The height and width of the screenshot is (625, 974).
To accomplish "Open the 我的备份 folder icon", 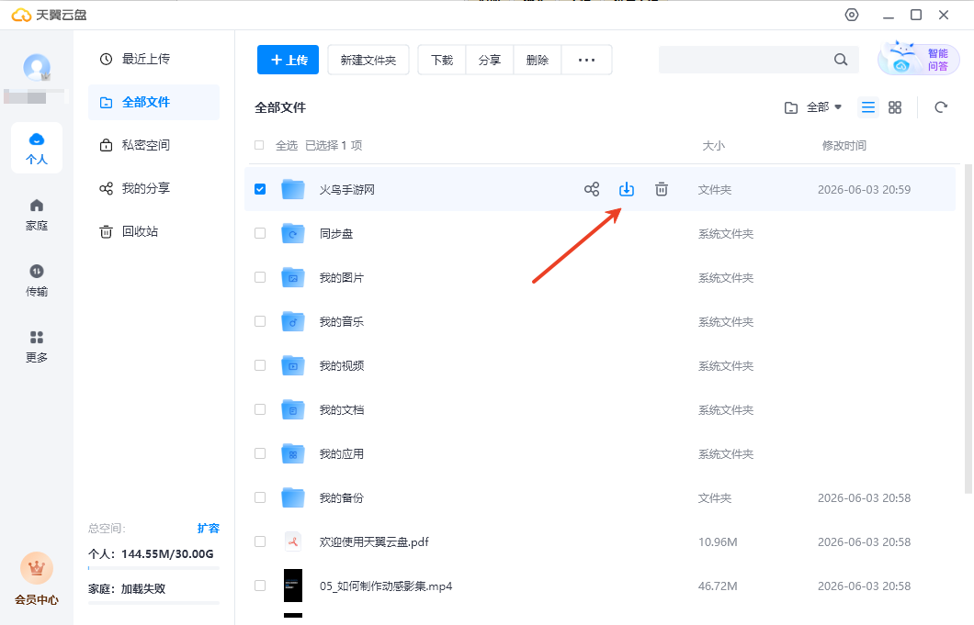I will 292,497.
